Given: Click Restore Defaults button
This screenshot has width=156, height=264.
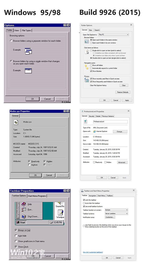Looking at the screenshot, I should pos(123,92).
